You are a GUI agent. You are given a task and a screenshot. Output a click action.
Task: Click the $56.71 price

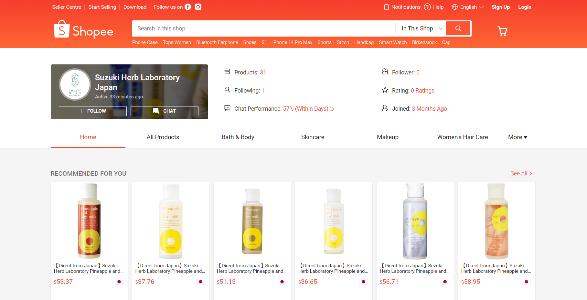(x=389, y=282)
